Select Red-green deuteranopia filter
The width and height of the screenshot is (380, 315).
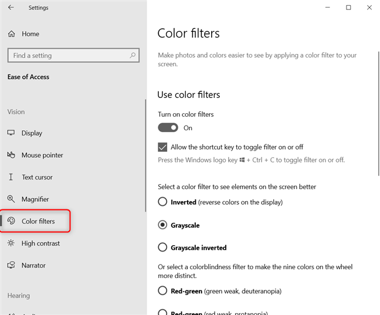tap(162, 291)
